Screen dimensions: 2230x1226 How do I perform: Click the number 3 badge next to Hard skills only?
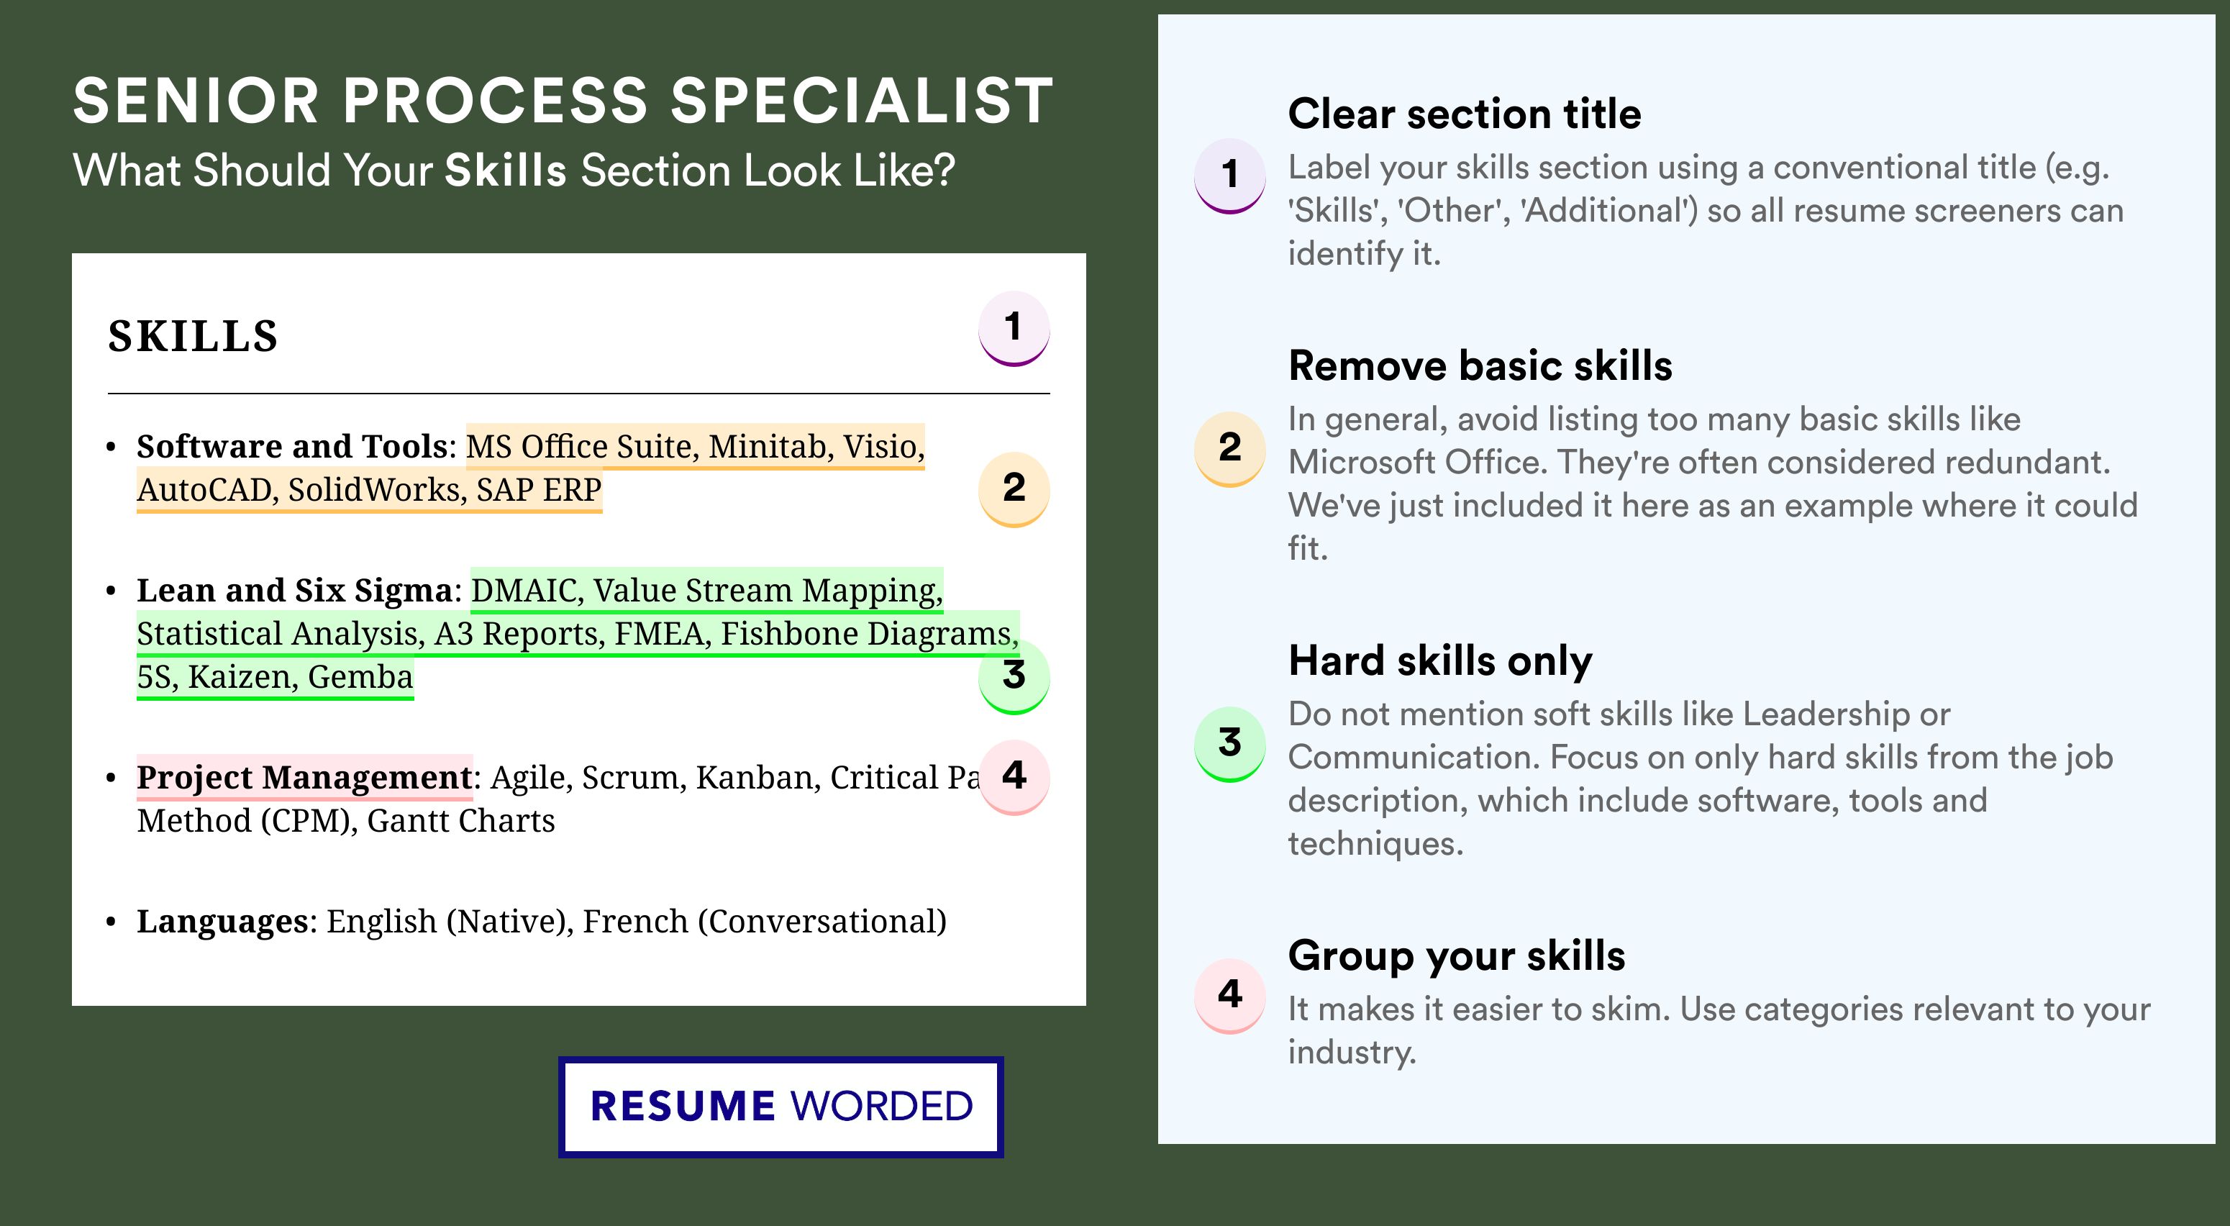point(1229,743)
